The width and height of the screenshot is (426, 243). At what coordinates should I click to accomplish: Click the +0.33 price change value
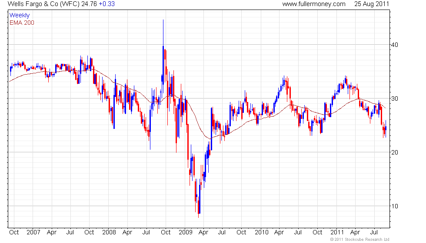[x=107, y=4]
